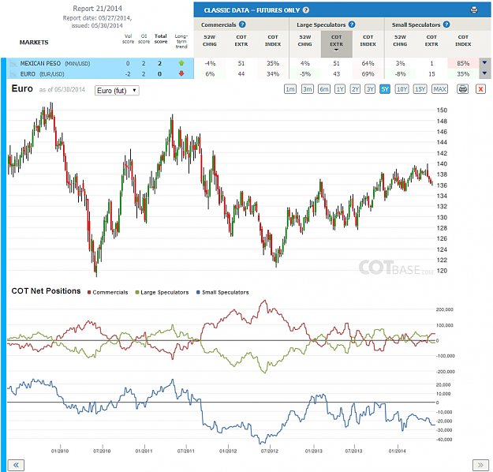Select the 1Y time range

[340, 89]
